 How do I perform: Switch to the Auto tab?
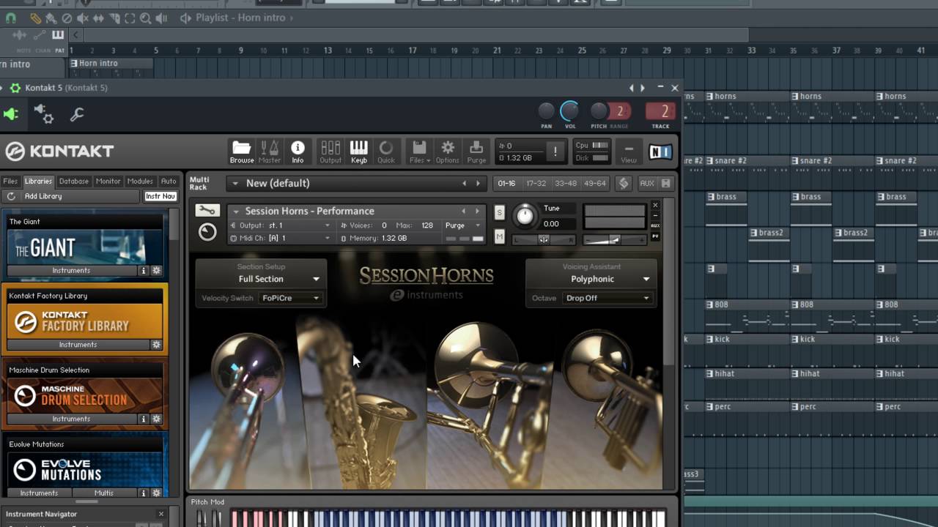coord(169,181)
